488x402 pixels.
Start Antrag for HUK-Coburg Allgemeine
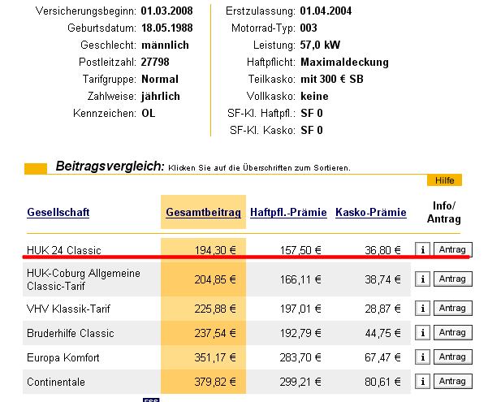point(453,279)
